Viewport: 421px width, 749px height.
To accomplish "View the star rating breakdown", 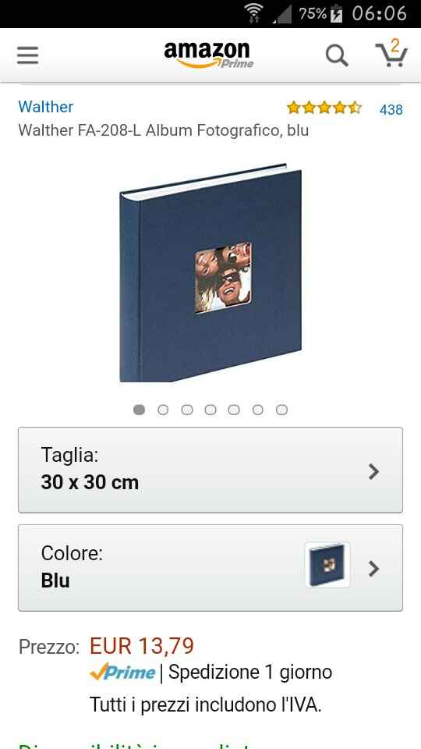I will 324,108.
